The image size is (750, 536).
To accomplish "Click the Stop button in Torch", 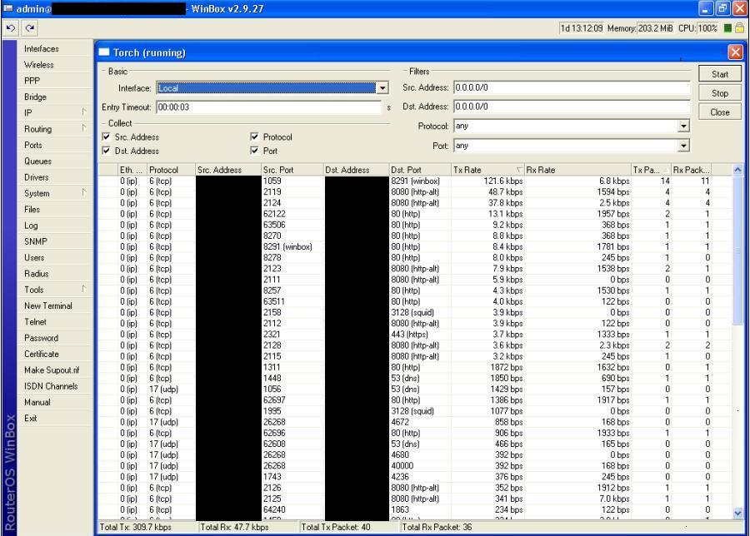I will (x=720, y=93).
